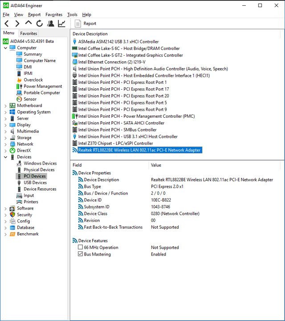Image resolution: width=285 pixels, height=321 pixels.
Task: Click the Report toolbar button
Action: pos(85,24)
